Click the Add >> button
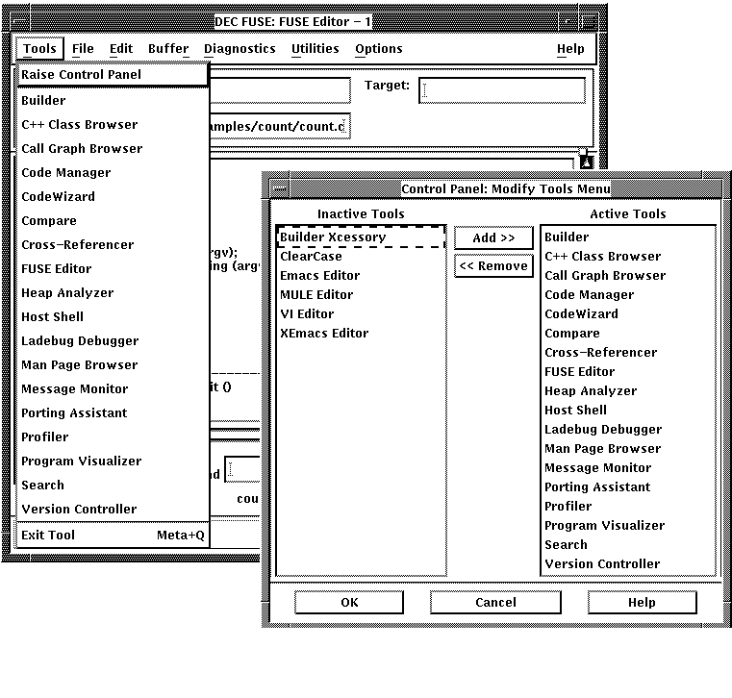 pyautogui.click(x=493, y=237)
